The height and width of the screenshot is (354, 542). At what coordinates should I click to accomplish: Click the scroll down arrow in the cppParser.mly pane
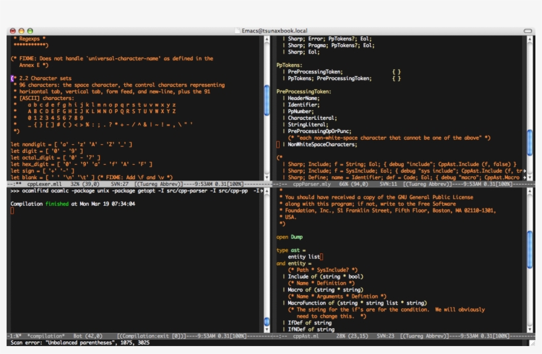click(530, 177)
